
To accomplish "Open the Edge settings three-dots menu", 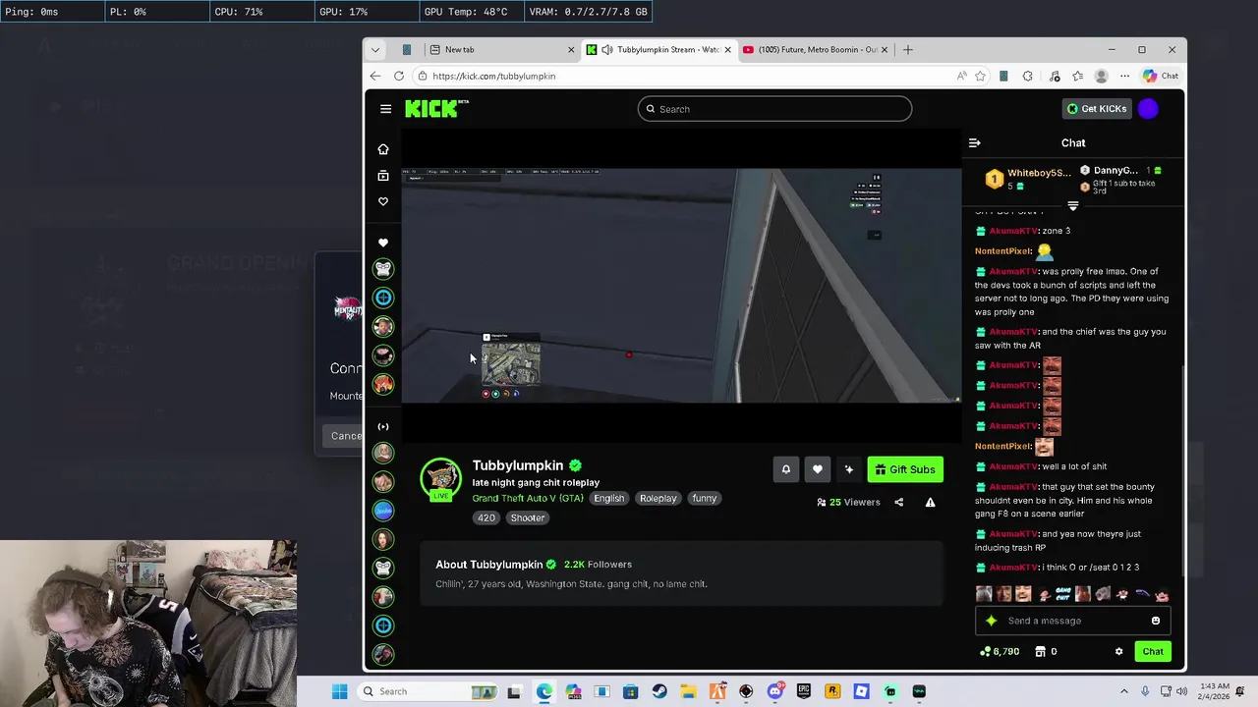I will tap(1125, 76).
